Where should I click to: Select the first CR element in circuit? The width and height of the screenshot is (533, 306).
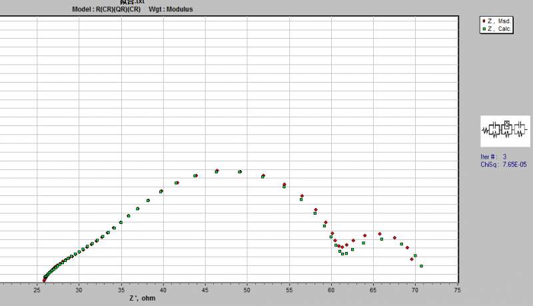coord(494,129)
